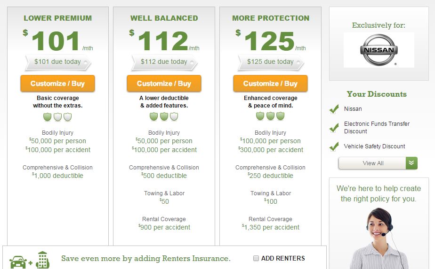Select the LOWER PREMIUM plan heading
This screenshot has width=435, height=269.
point(58,18)
